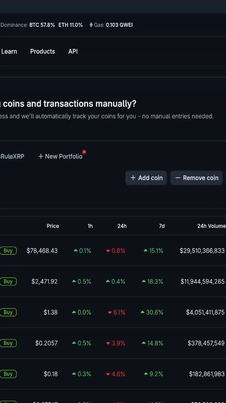Click the green 1h arrow on $78,468.43 row
Image resolution: width=226 pixels, height=403 pixels.
point(75,251)
